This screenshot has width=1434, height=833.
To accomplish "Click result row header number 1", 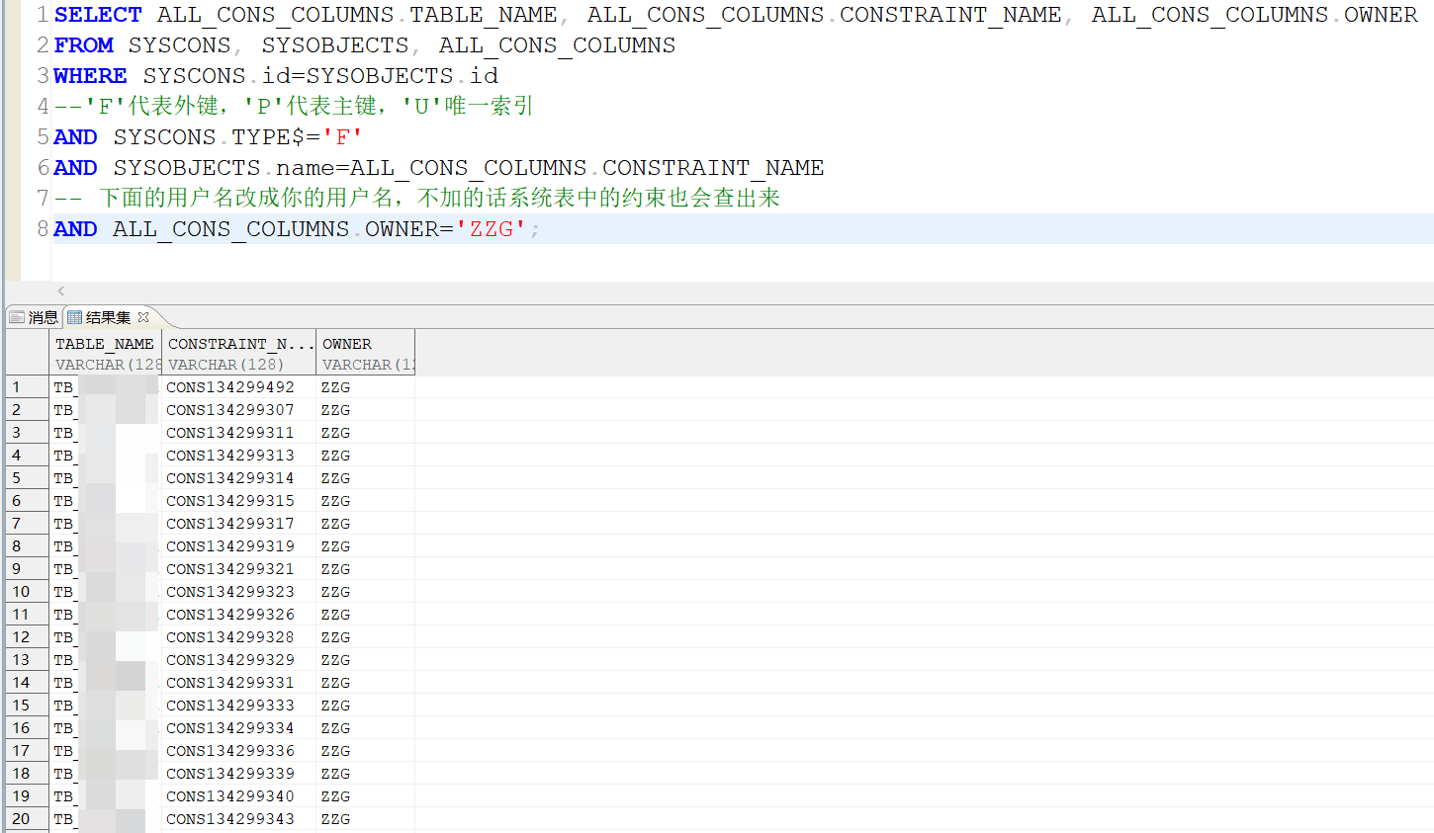I will pyautogui.click(x=27, y=387).
